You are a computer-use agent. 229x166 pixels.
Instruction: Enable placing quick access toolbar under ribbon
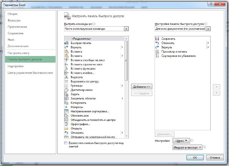[x=66, y=143]
